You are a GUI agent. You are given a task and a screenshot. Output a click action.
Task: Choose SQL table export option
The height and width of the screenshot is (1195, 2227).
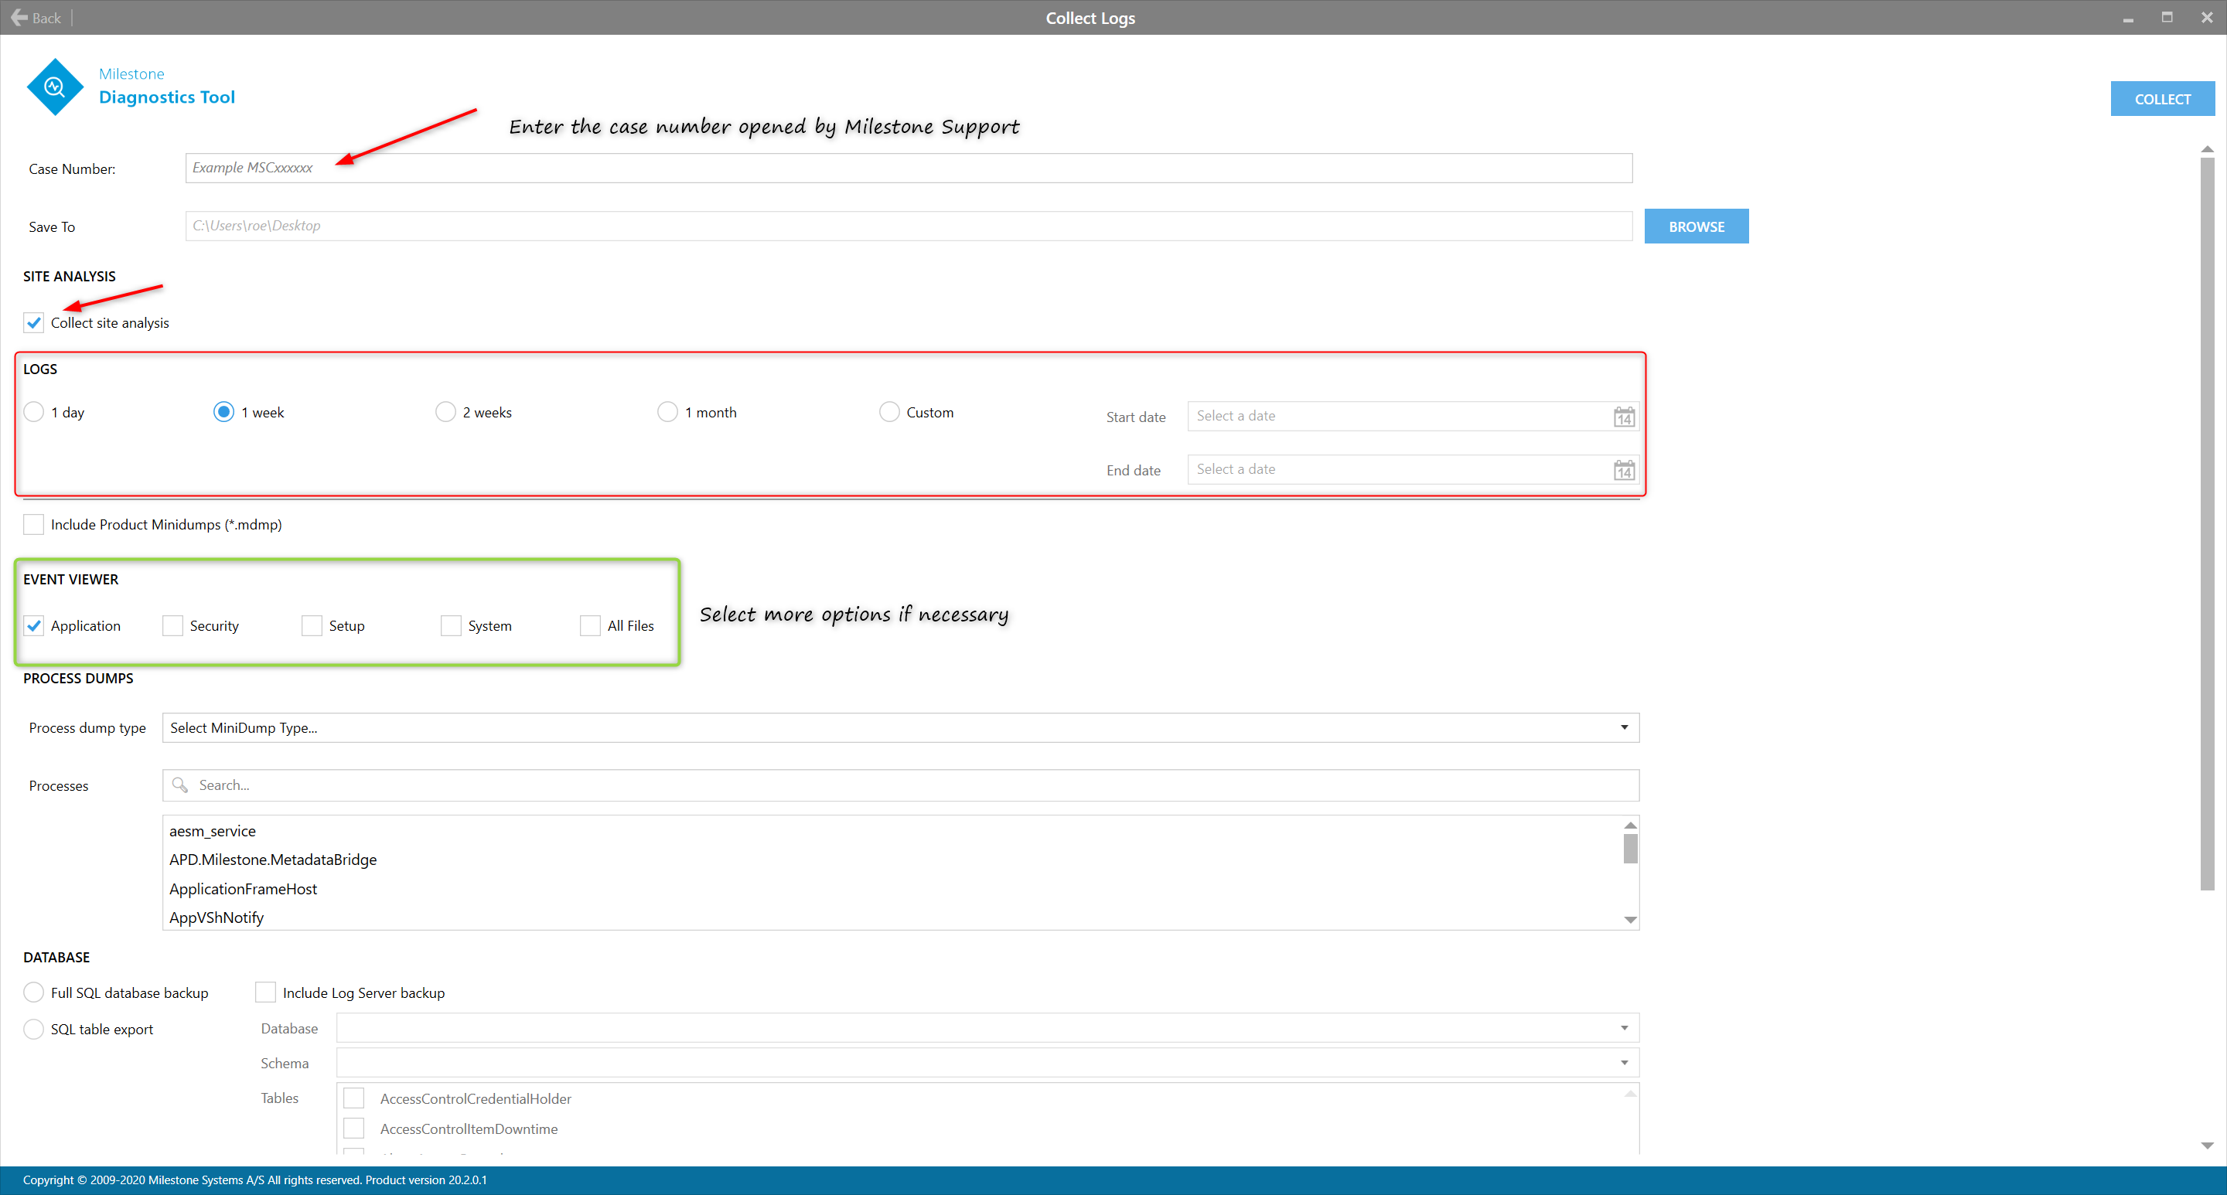tap(34, 1029)
